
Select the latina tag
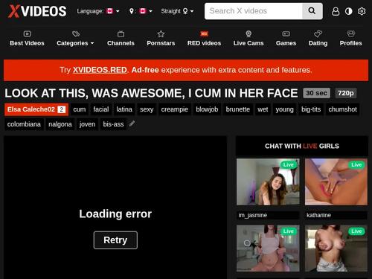[124, 109]
